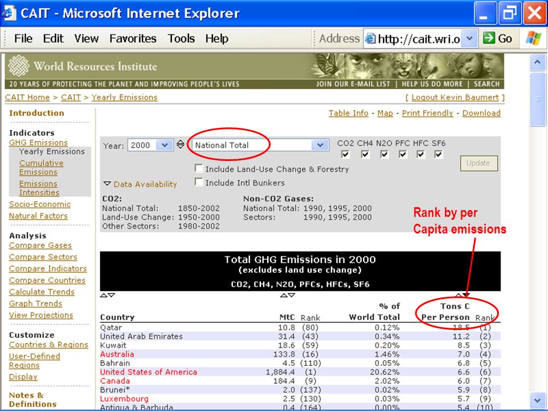
Task: Click Australia in the Country column
Action: pyautogui.click(x=117, y=354)
